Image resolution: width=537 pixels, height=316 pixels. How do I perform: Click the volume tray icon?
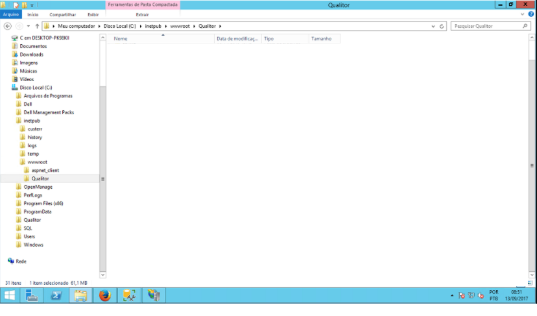pos(481,295)
